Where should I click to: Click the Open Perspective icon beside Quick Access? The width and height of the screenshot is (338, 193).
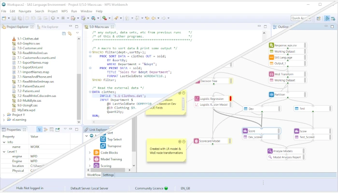319,18
